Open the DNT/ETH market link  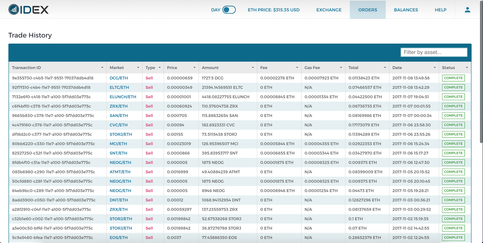(x=119, y=200)
